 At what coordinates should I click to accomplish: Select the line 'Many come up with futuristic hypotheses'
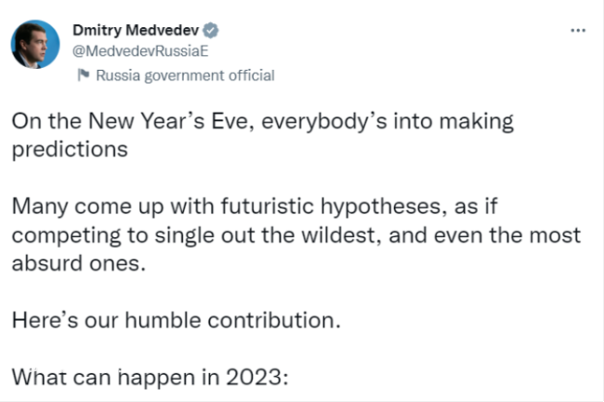255,207
